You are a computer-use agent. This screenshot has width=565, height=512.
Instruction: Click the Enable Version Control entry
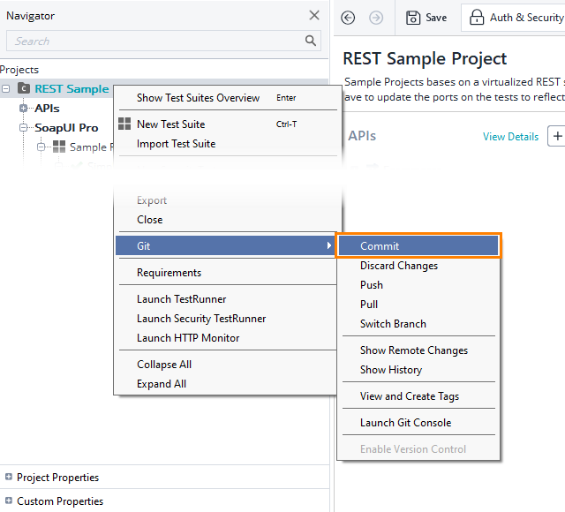tap(418, 449)
